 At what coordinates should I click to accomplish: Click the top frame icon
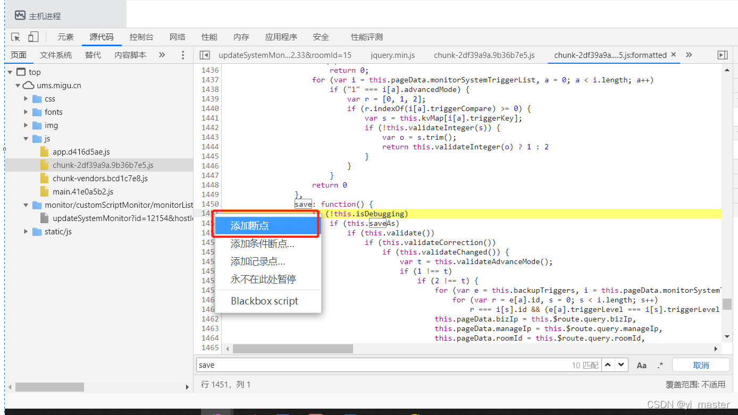point(21,72)
